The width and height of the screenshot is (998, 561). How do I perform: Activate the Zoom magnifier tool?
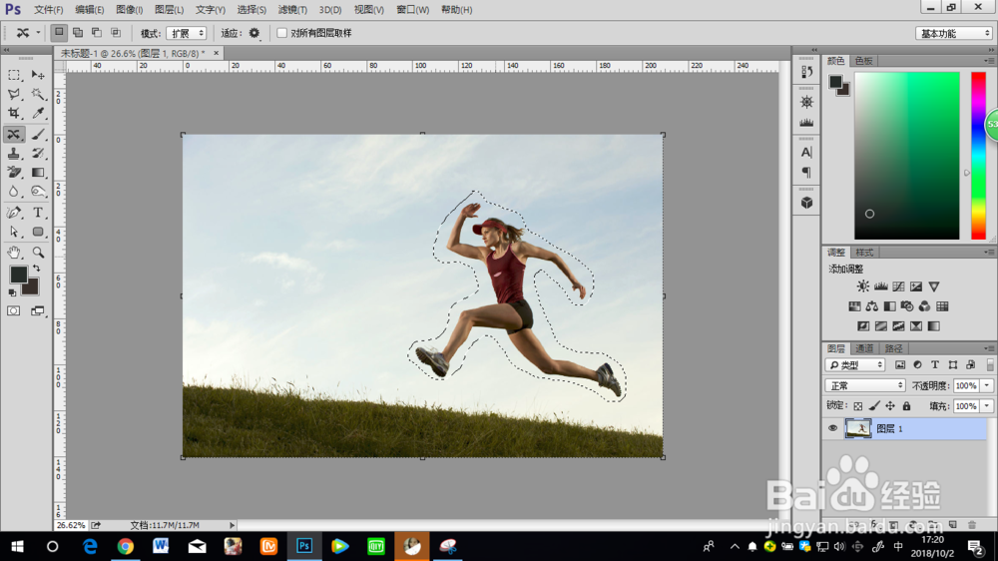point(38,252)
